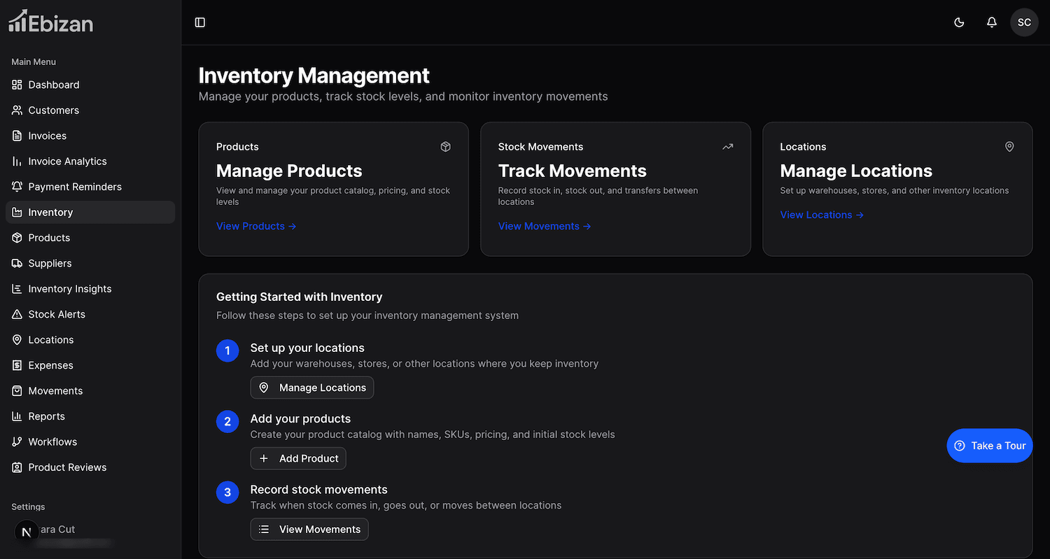
Task: Click the Ebizan logo
Action: pos(50,22)
